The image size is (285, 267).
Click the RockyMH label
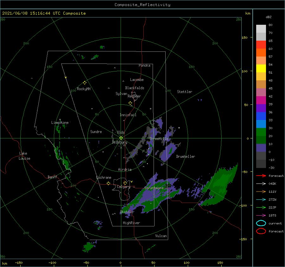84,89
